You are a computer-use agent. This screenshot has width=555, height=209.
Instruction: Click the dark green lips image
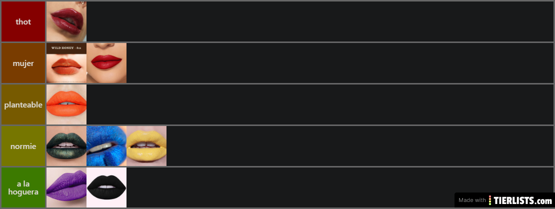tap(66, 146)
